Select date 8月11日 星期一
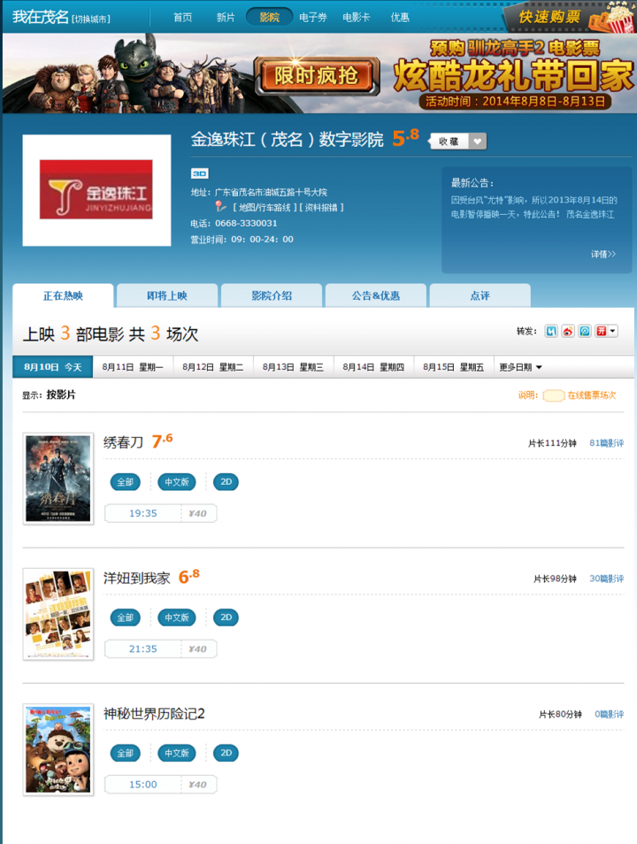Viewport: 637px width, 844px height. pos(133,367)
